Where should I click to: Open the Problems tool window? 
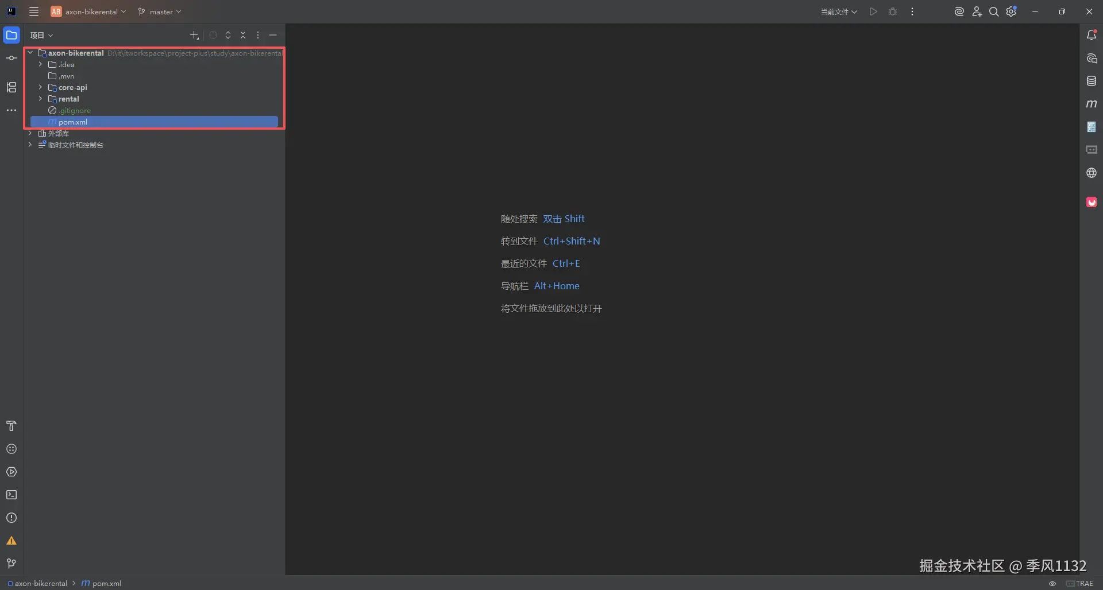tap(11, 518)
